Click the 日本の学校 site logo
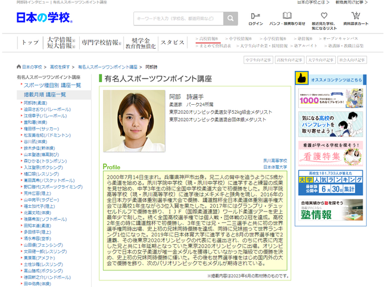The image size is (387, 287). pos(45,18)
